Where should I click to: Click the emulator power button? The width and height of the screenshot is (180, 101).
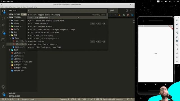pyautogui.click(x=177, y=20)
